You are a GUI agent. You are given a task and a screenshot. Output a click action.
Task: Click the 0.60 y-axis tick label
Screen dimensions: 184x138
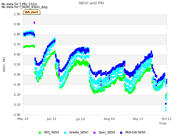pos(17,54)
